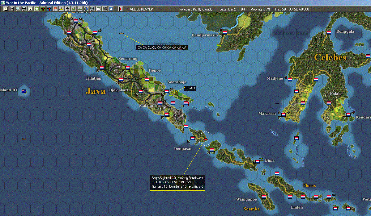Viewport: 371px width, 216px height.
Task: Open the document list report icon
Action: pyautogui.click(x=12, y=9)
